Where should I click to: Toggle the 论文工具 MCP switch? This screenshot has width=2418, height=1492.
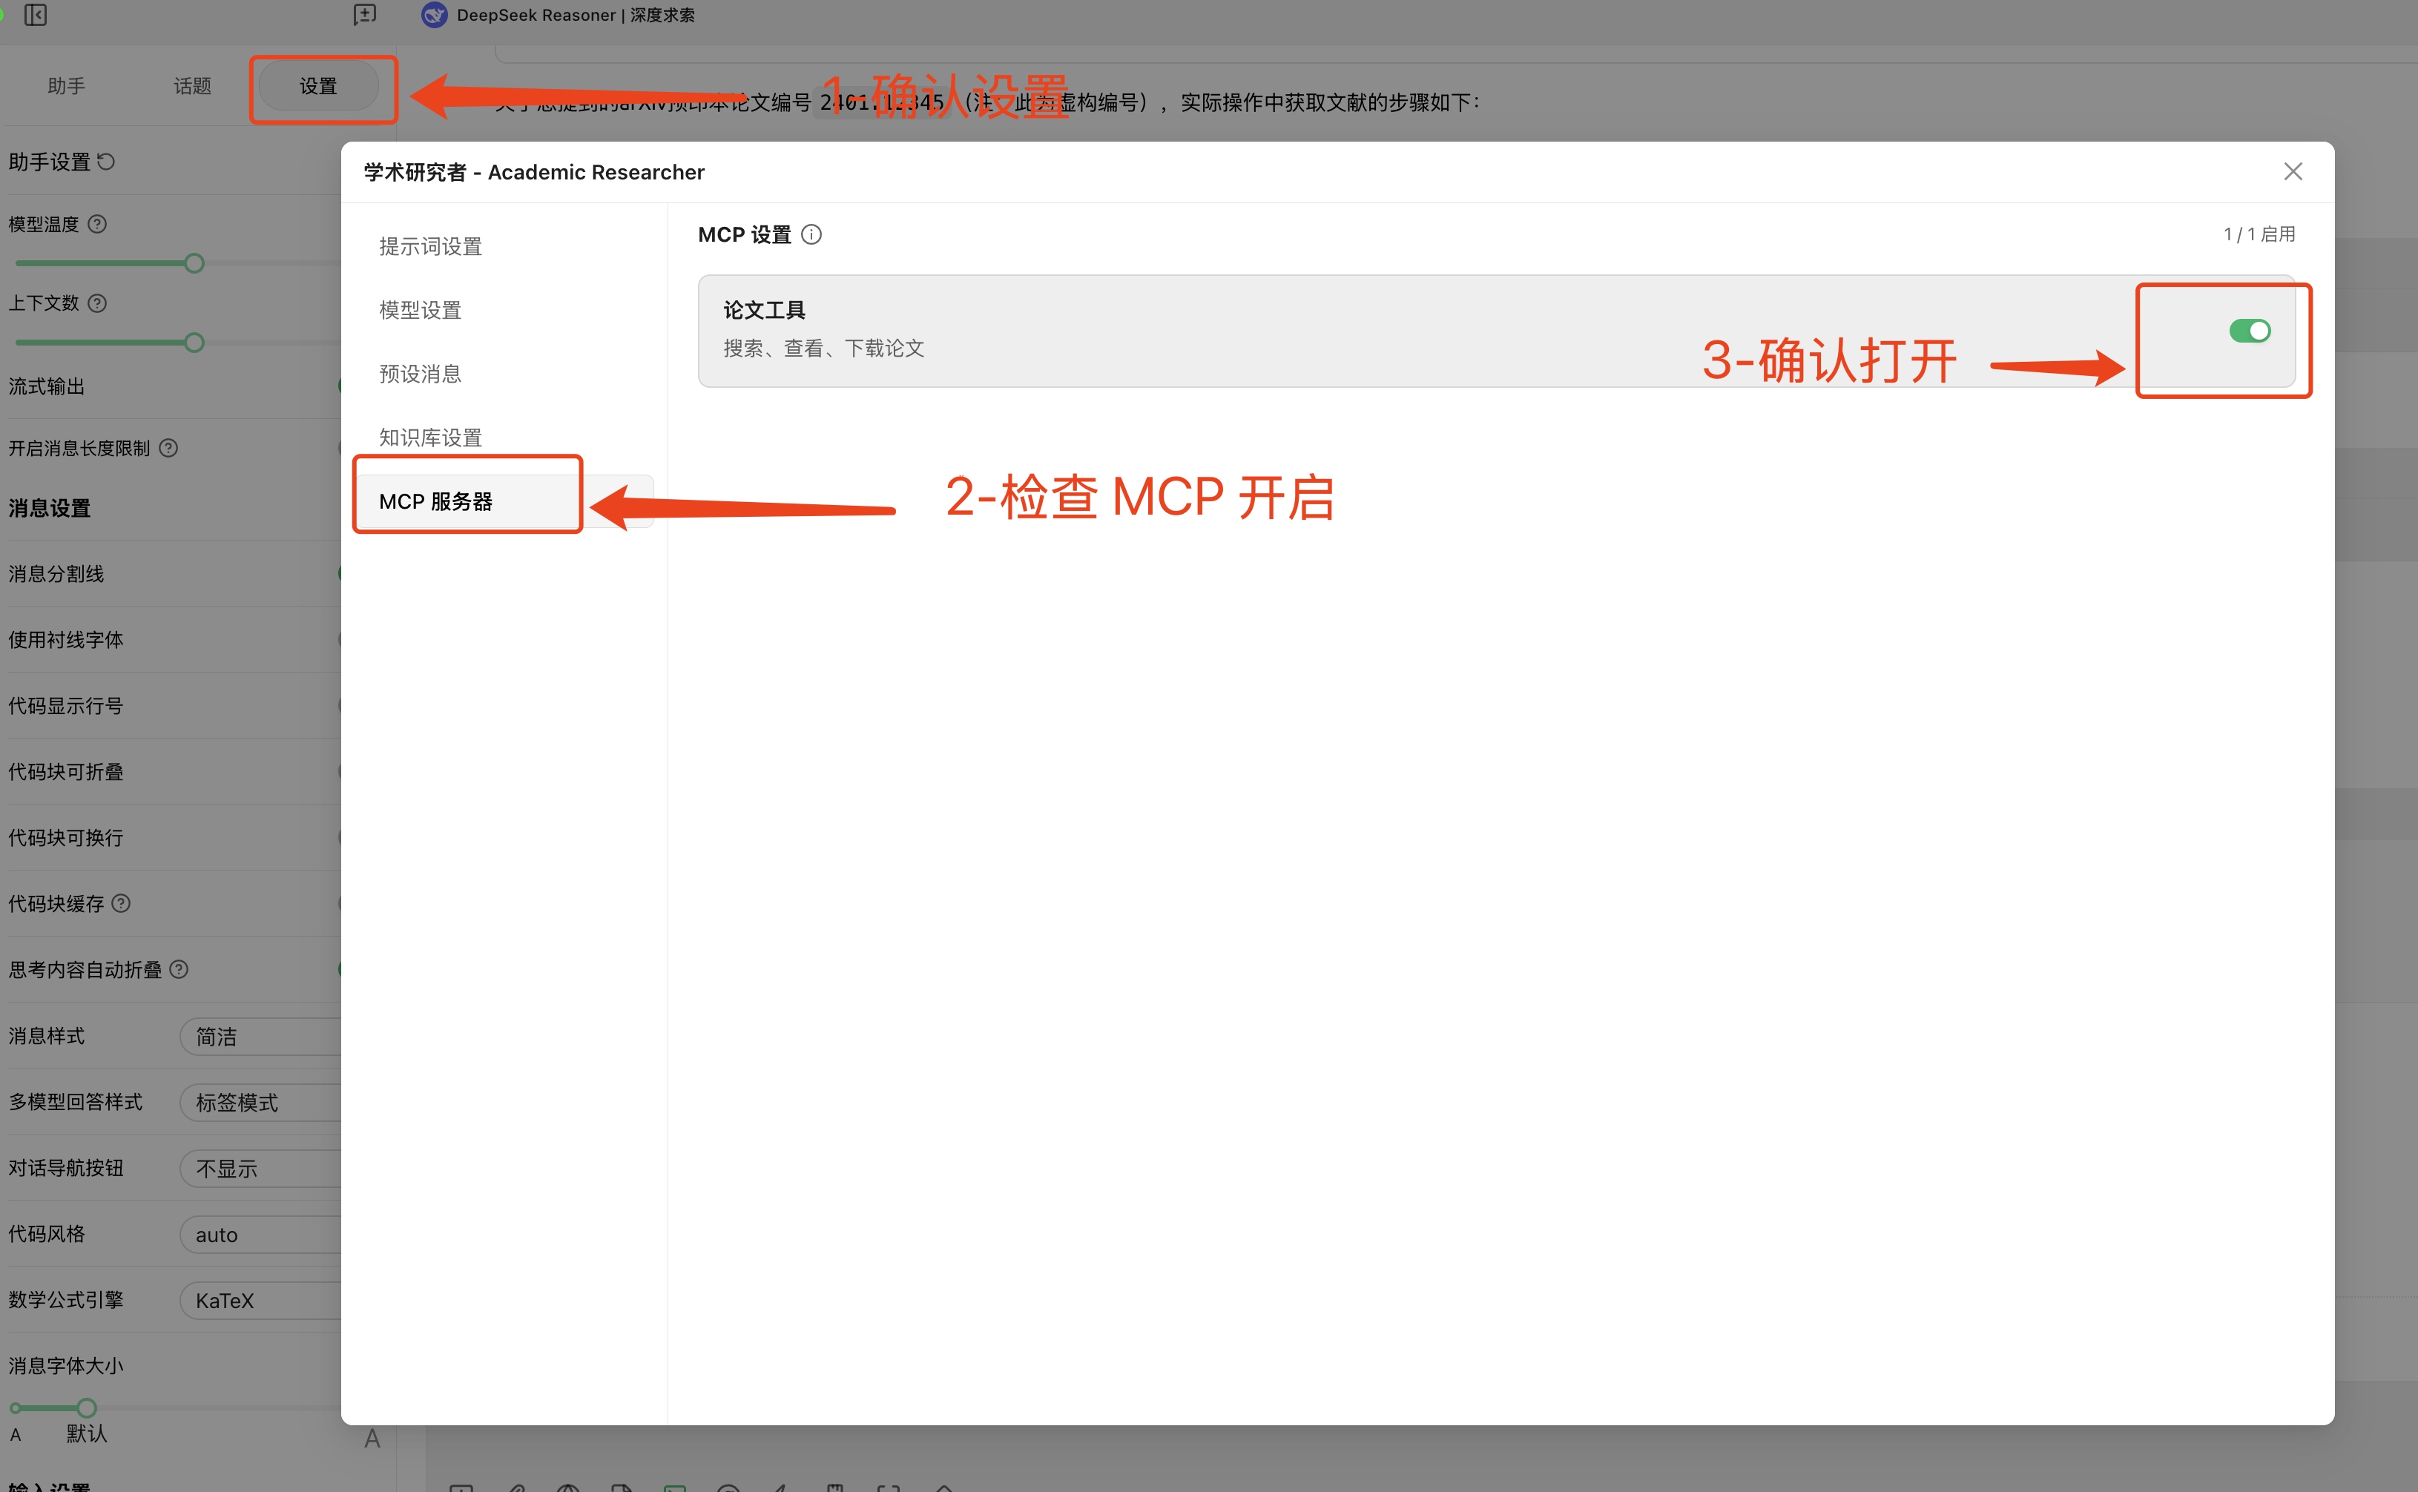[x=2249, y=331]
